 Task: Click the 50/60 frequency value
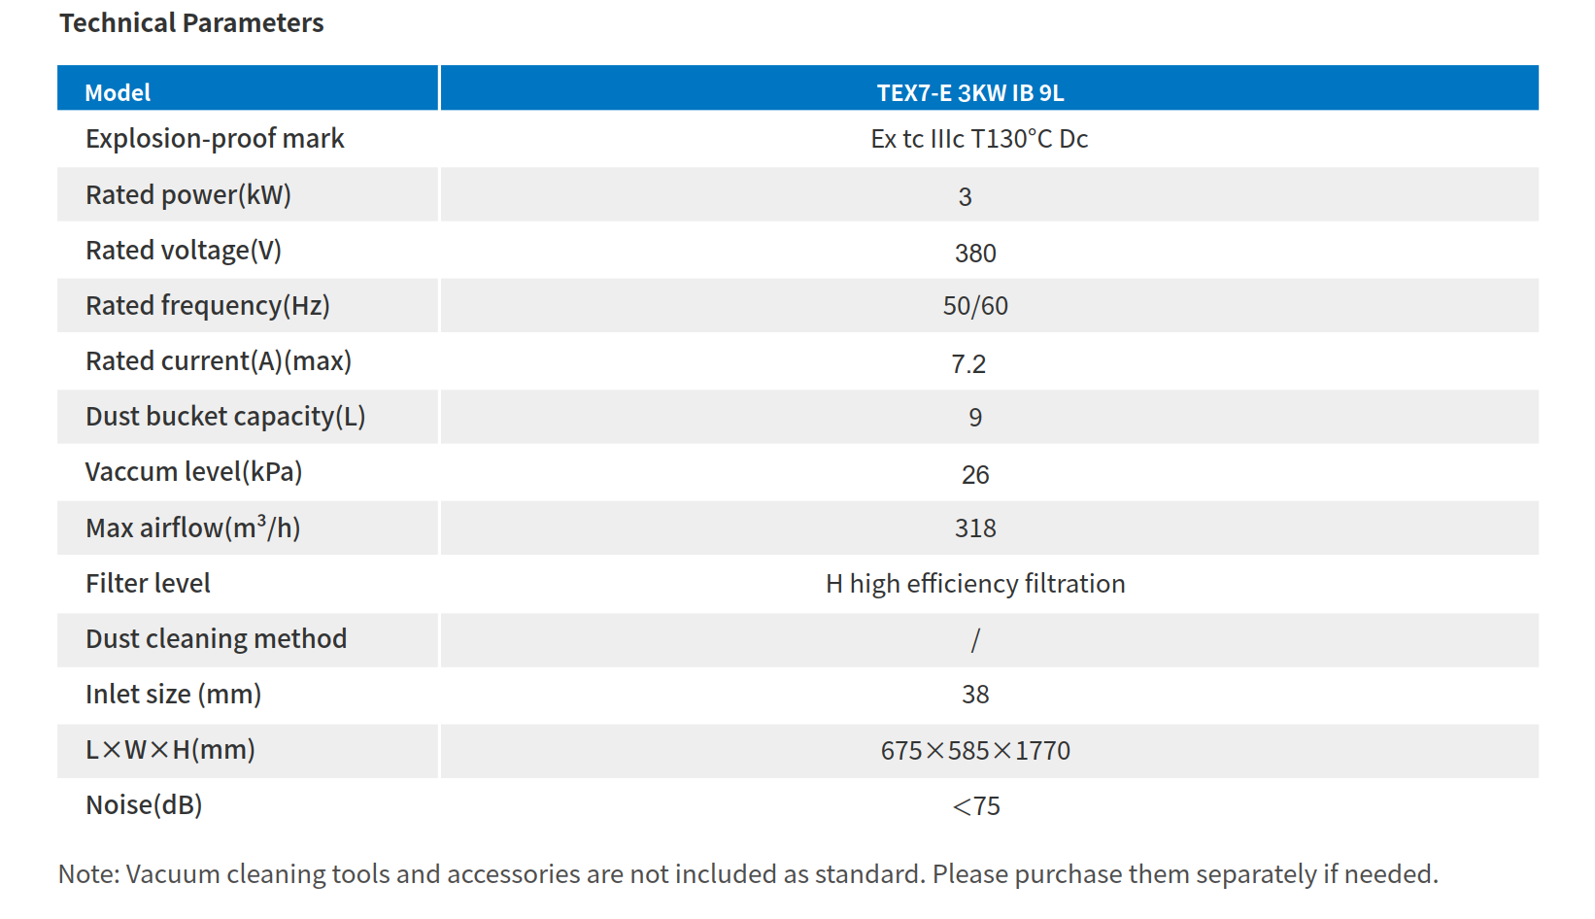[975, 306]
